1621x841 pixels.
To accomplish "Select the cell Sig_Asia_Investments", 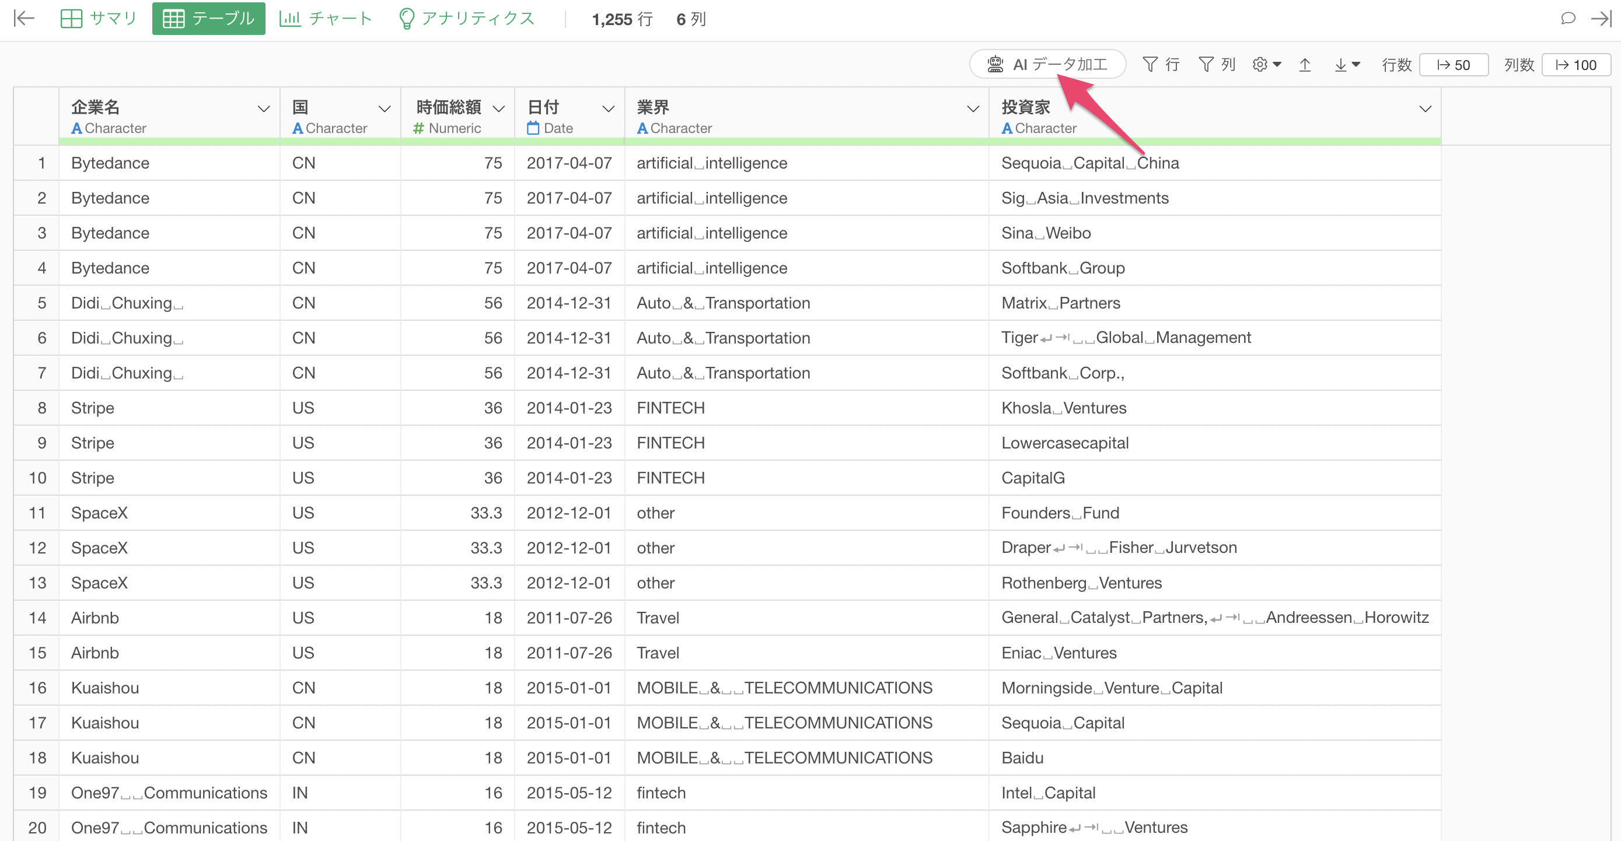I will 1214,198.
